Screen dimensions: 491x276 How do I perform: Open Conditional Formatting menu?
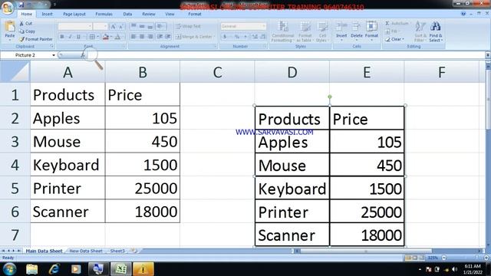(x=283, y=31)
